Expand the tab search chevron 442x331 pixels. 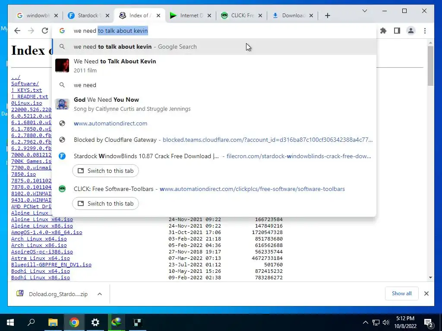[364, 11]
